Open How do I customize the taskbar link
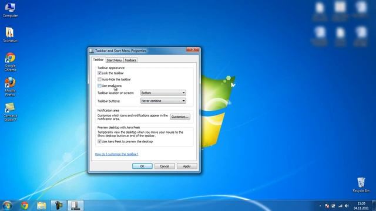This screenshot has height=211, width=376. 116,154
